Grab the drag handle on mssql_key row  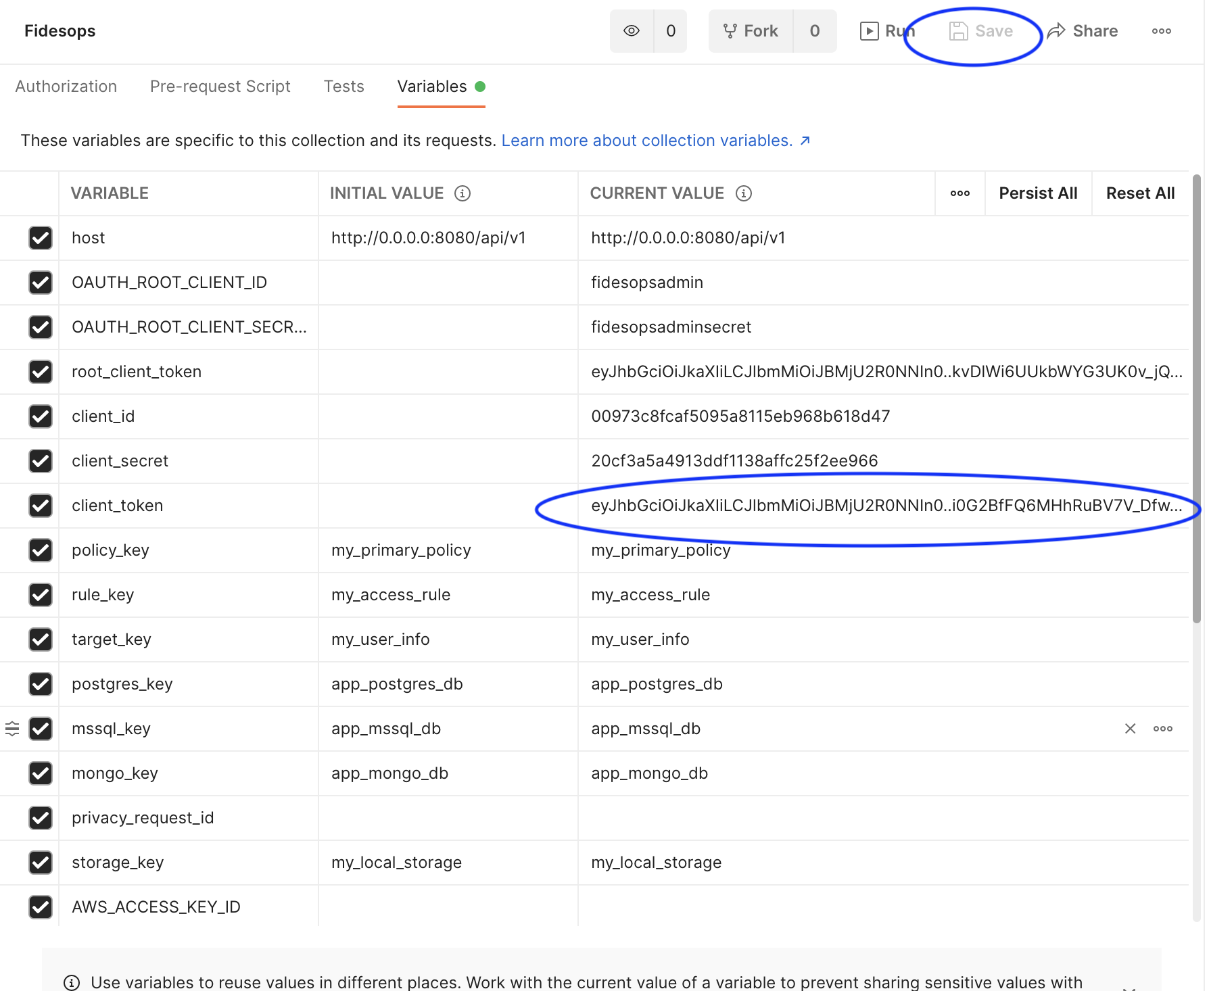[12, 729]
